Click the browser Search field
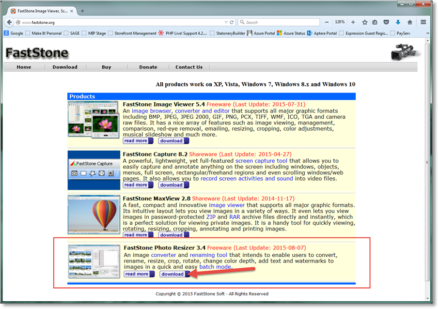This screenshot has height=309, width=438. pyautogui.click(x=279, y=22)
